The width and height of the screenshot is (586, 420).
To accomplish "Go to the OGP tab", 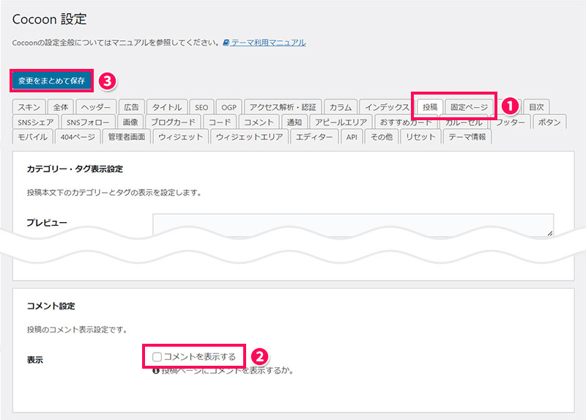I will 229,107.
